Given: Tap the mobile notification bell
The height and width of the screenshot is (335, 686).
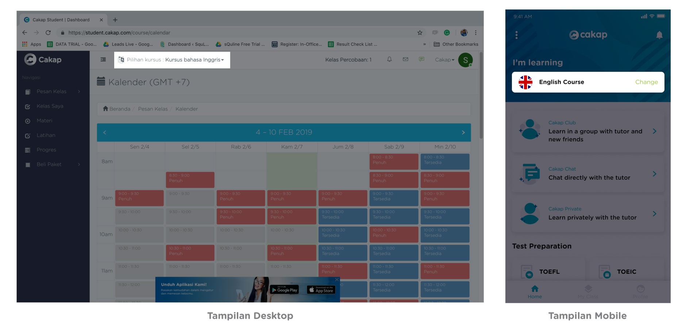Looking at the screenshot, I should pos(659,35).
